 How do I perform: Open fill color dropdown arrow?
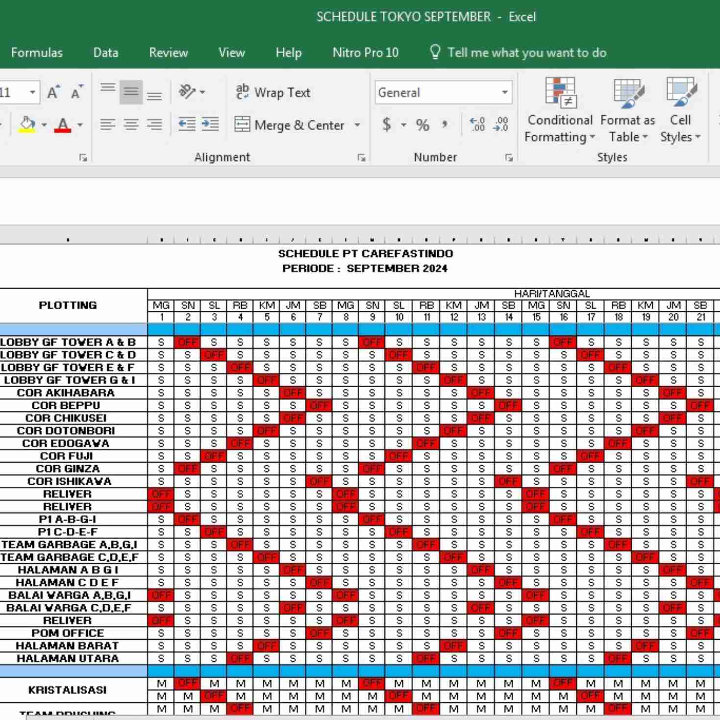click(44, 124)
